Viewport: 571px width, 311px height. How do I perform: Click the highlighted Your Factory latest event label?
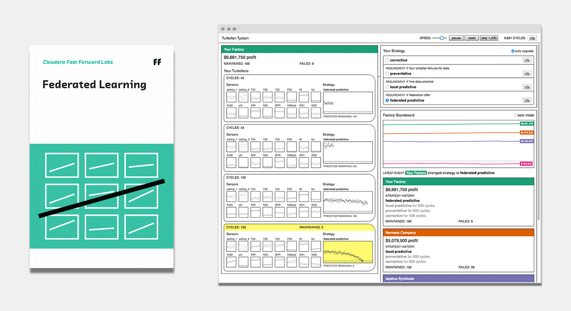416,173
